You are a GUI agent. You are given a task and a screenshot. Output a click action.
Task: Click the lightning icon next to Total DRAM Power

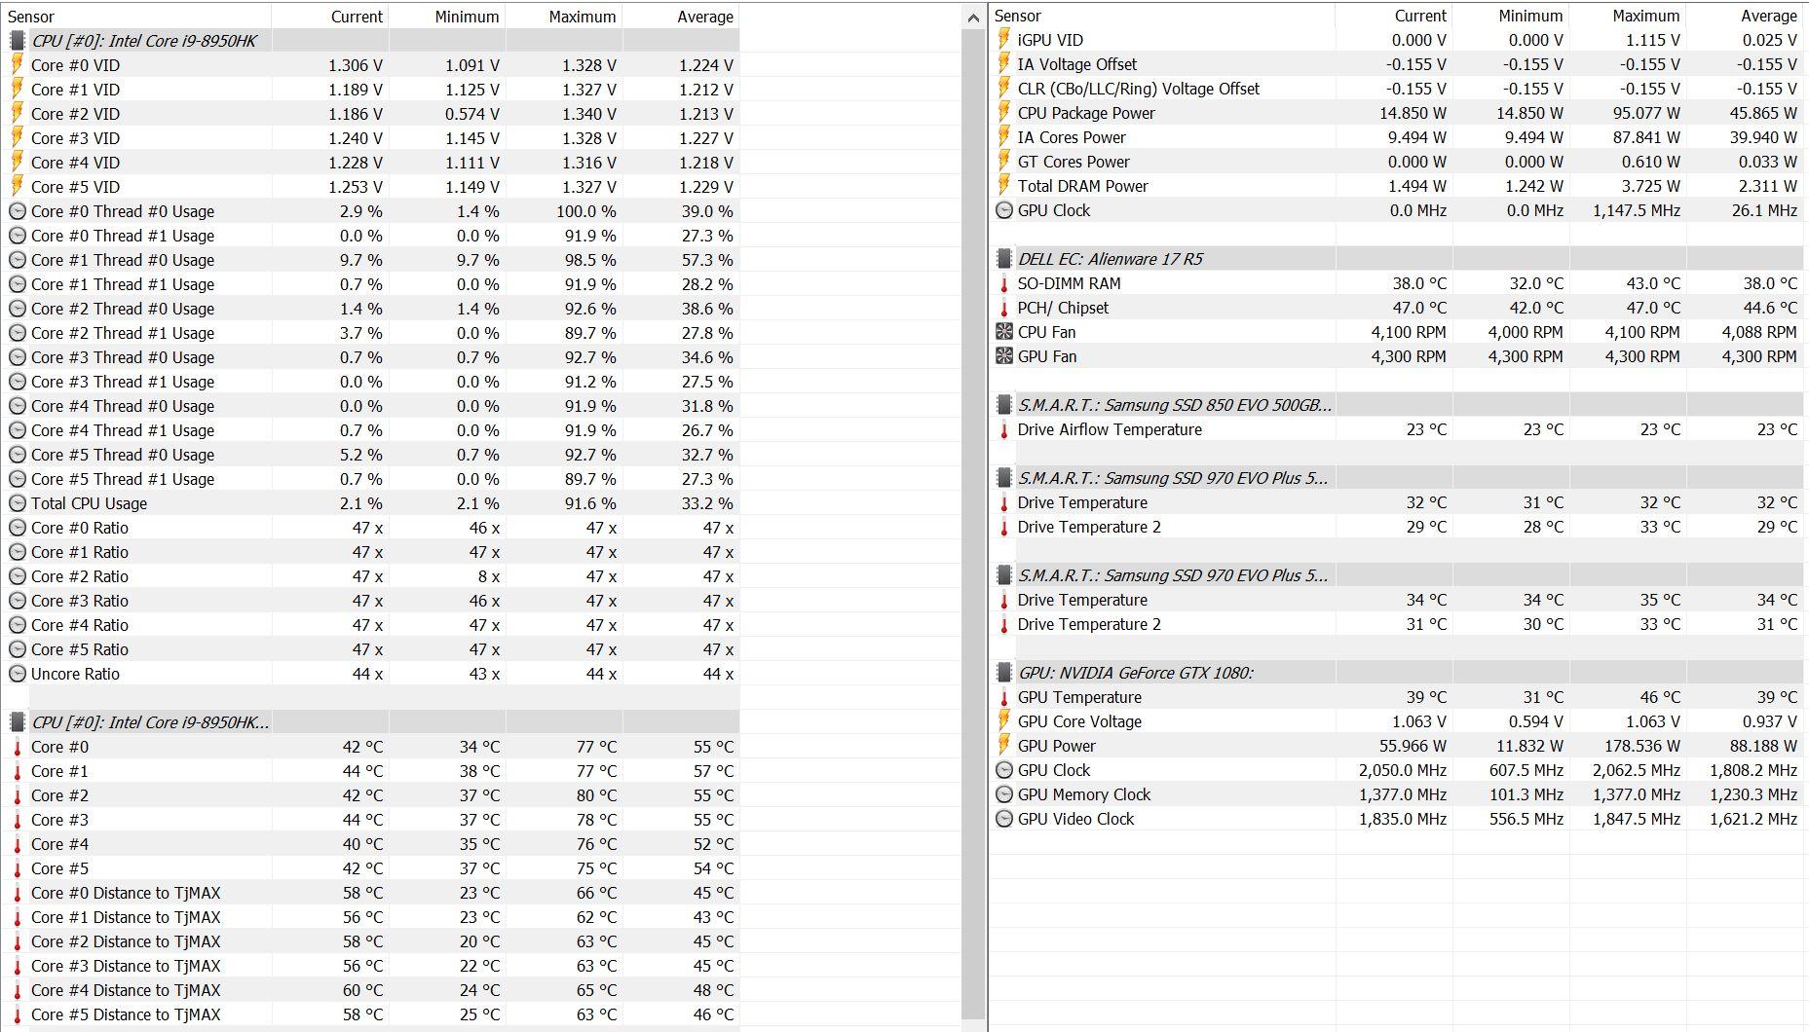(x=1004, y=186)
